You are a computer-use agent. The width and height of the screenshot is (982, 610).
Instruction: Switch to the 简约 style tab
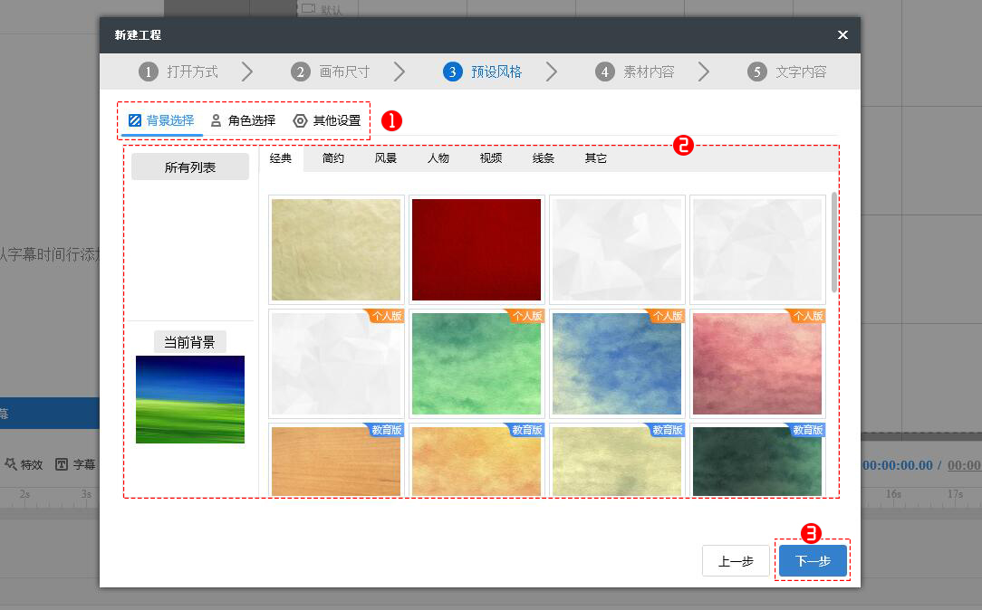click(x=333, y=157)
